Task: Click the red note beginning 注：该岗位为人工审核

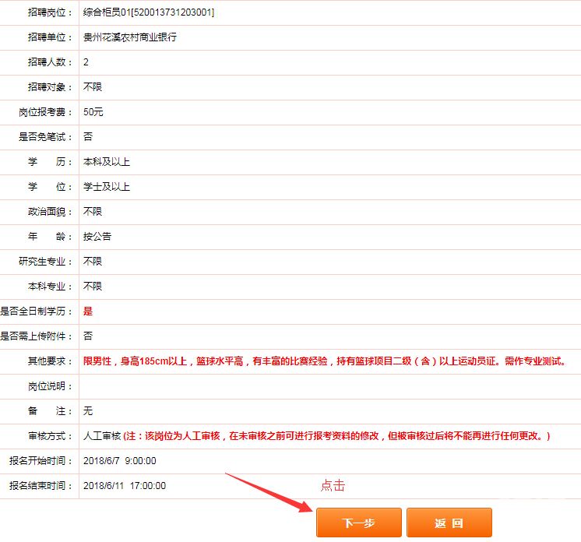Action: tap(336, 435)
